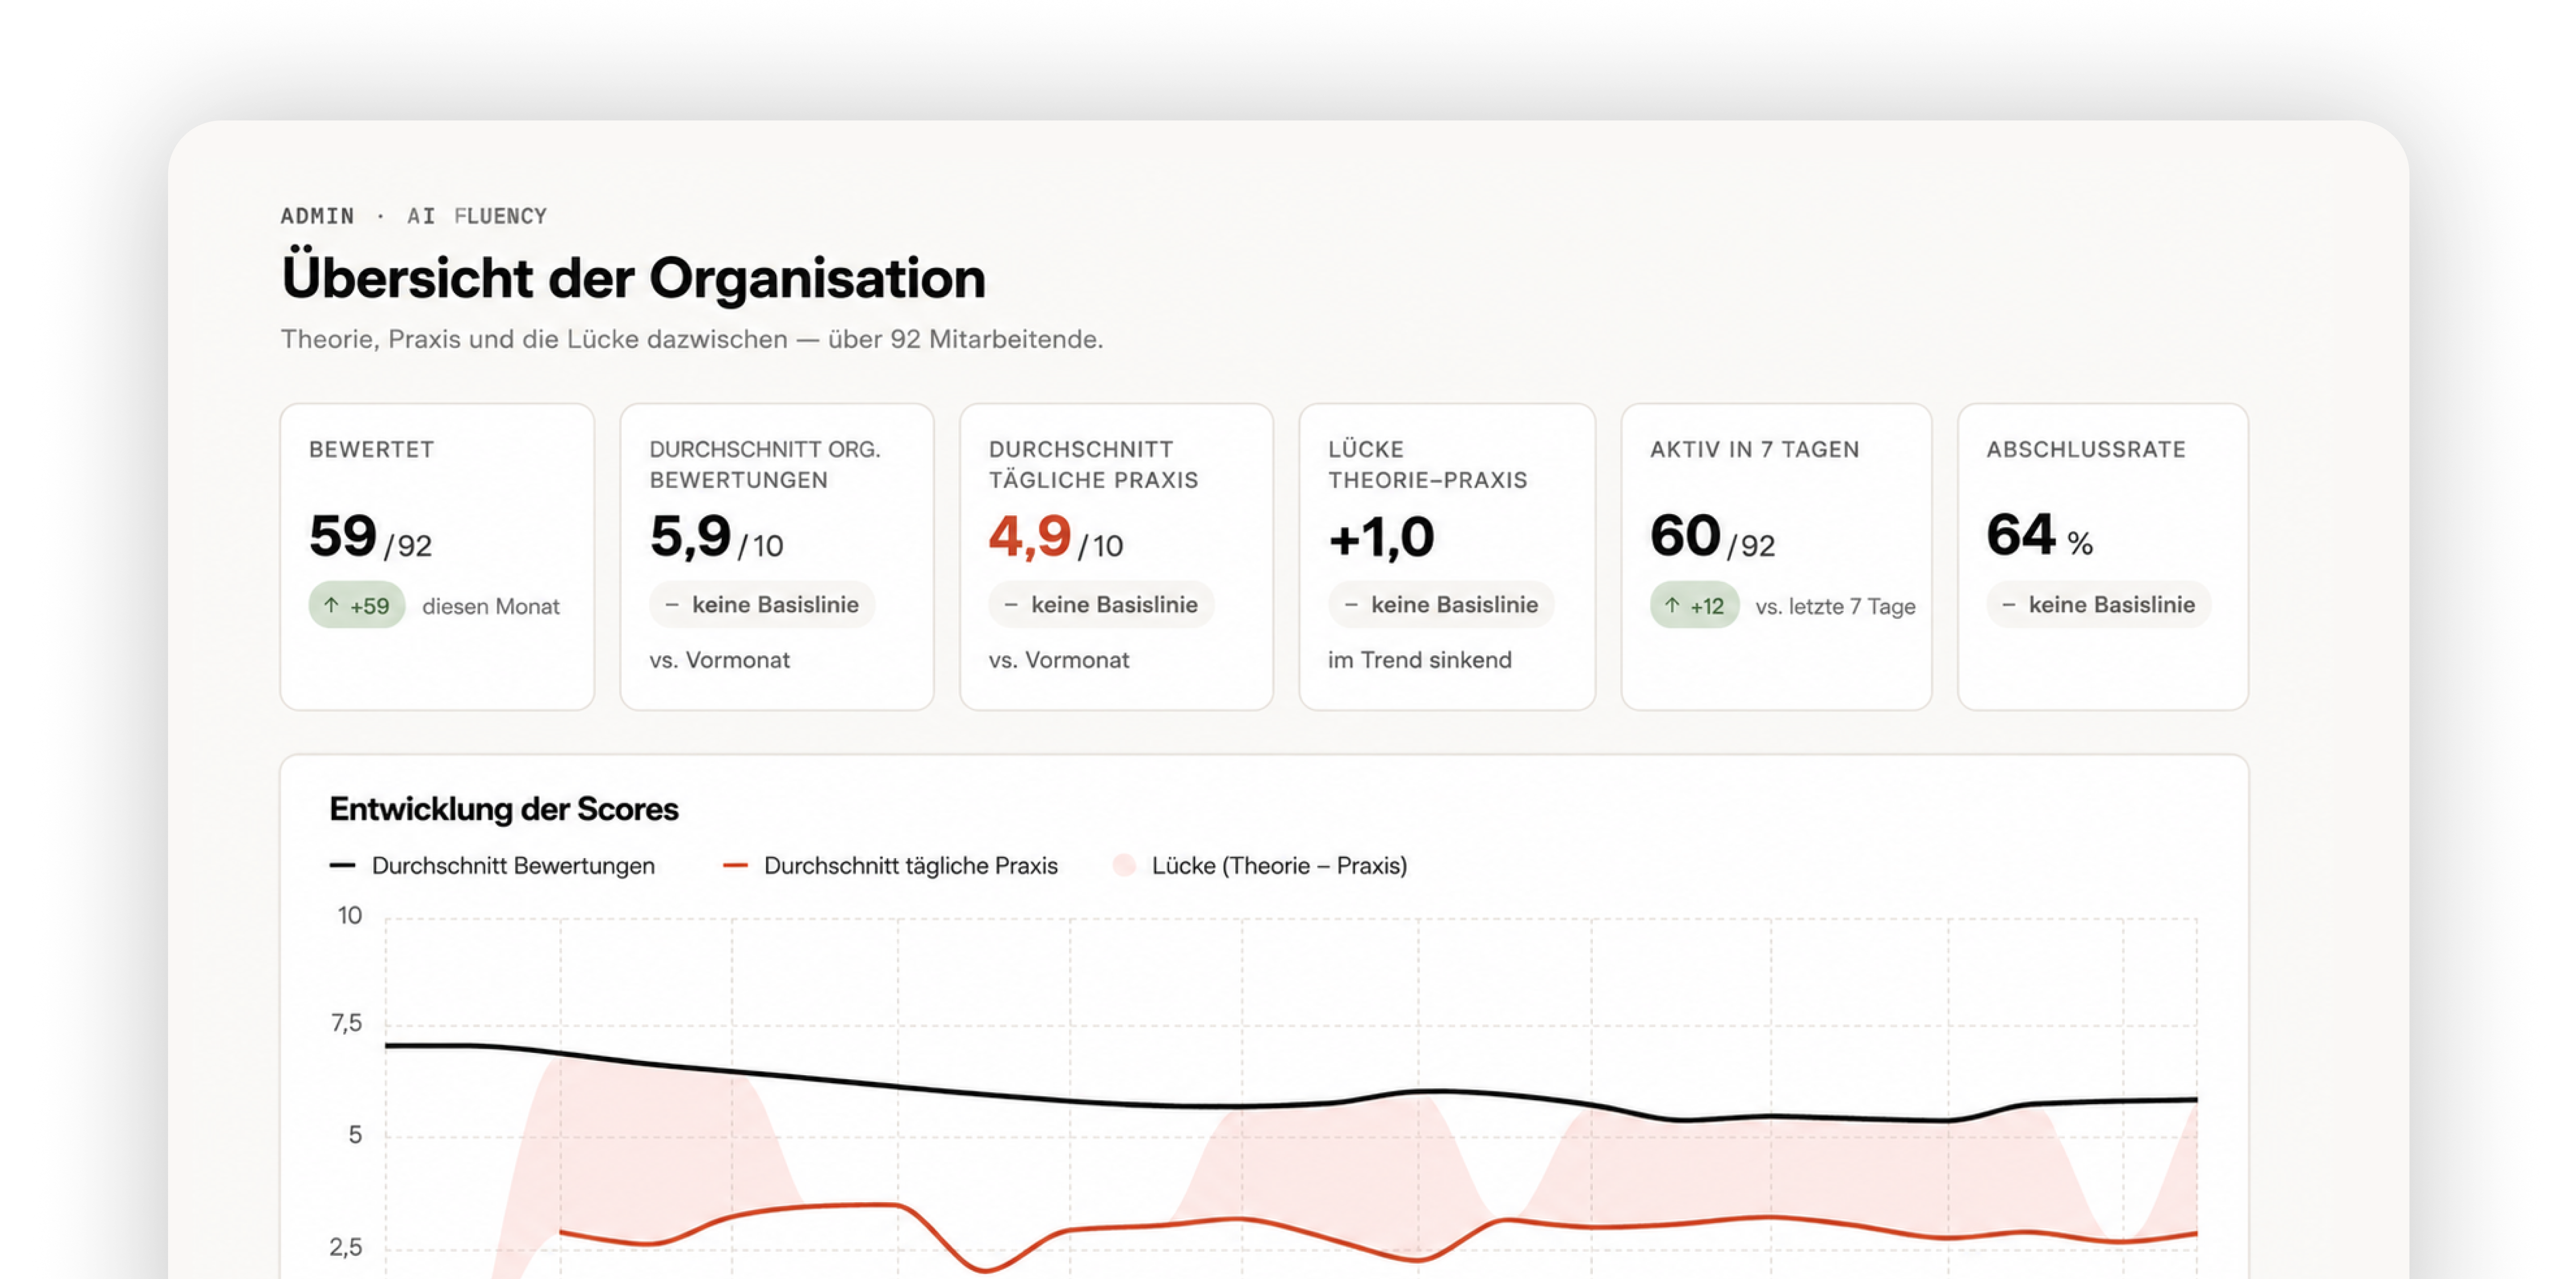
Task: Click the 'Entwicklung der Scores' chart title
Action: pos(504,809)
